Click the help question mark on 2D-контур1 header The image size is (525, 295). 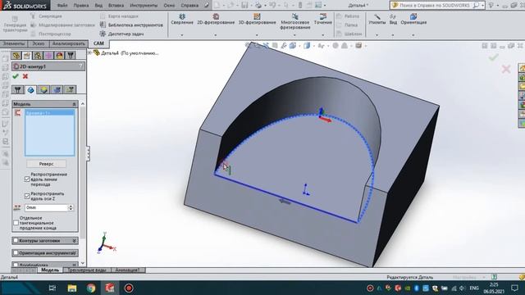pos(80,66)
